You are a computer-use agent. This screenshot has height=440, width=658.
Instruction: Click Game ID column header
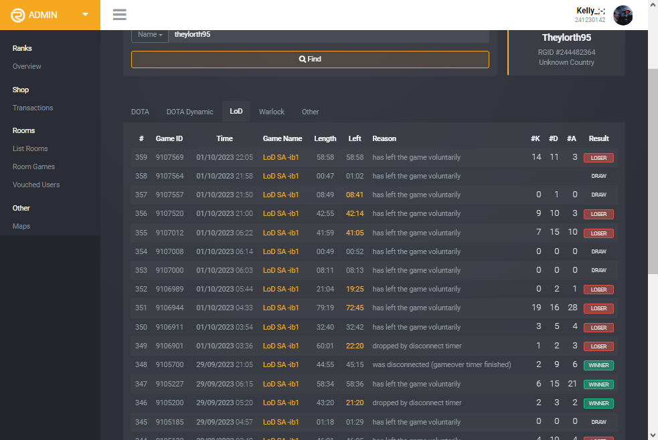[x=169, y=138]
